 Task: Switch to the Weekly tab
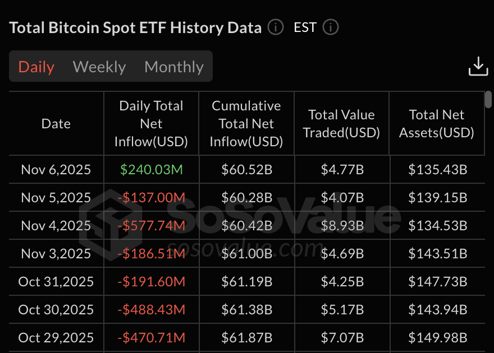pyautogui.click(x=99, y=67)
